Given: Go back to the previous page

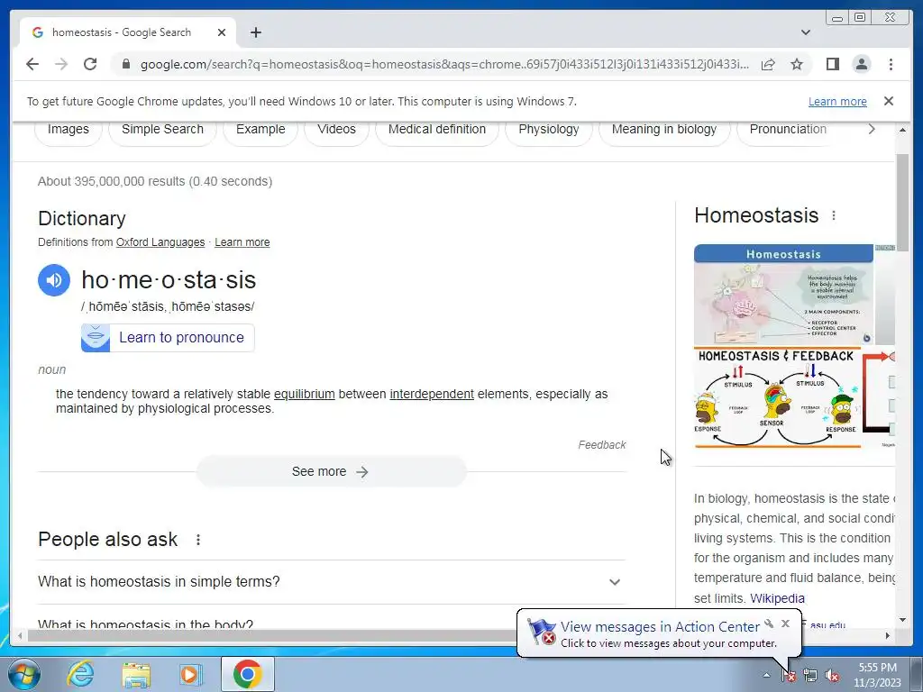Looking at the screenshot, I should click(x=32, y=64).
